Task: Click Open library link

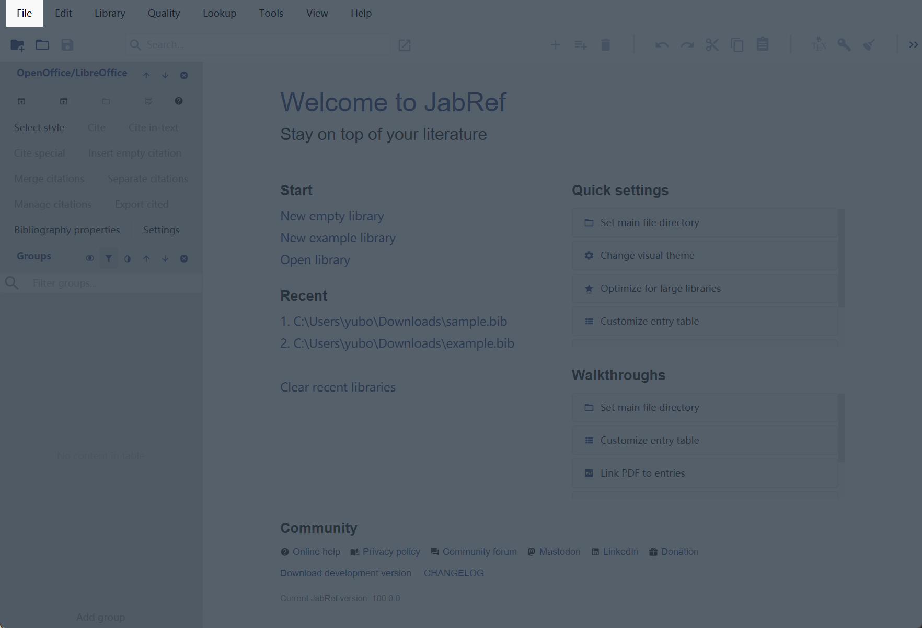Action: click(x=315, y=260)
